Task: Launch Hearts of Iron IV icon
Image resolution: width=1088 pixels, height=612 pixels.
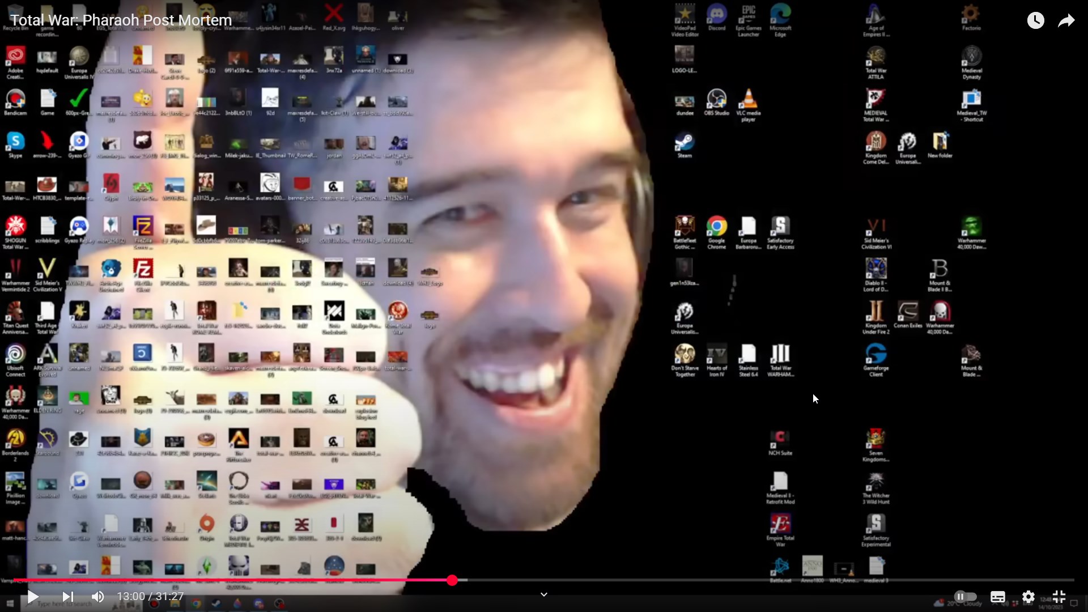Action: 717,360
